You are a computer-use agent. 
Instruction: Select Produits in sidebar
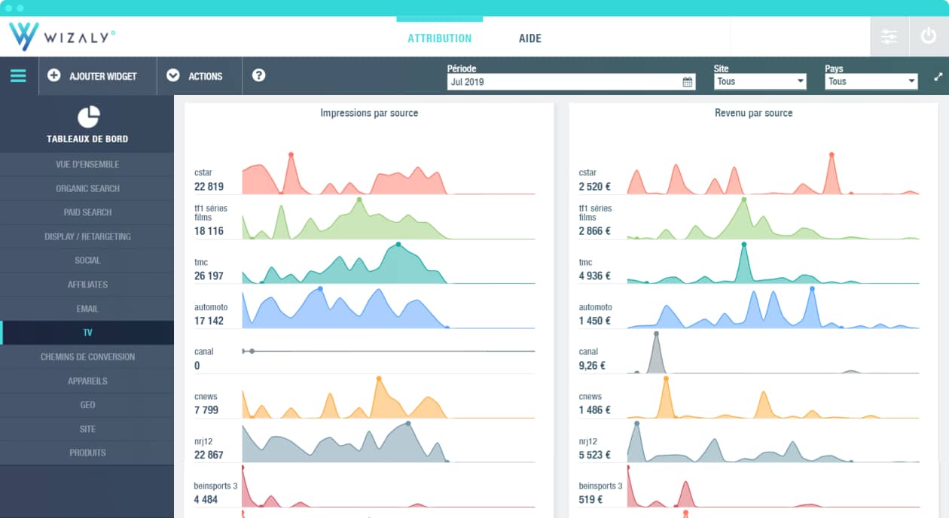tap(87, 453)
